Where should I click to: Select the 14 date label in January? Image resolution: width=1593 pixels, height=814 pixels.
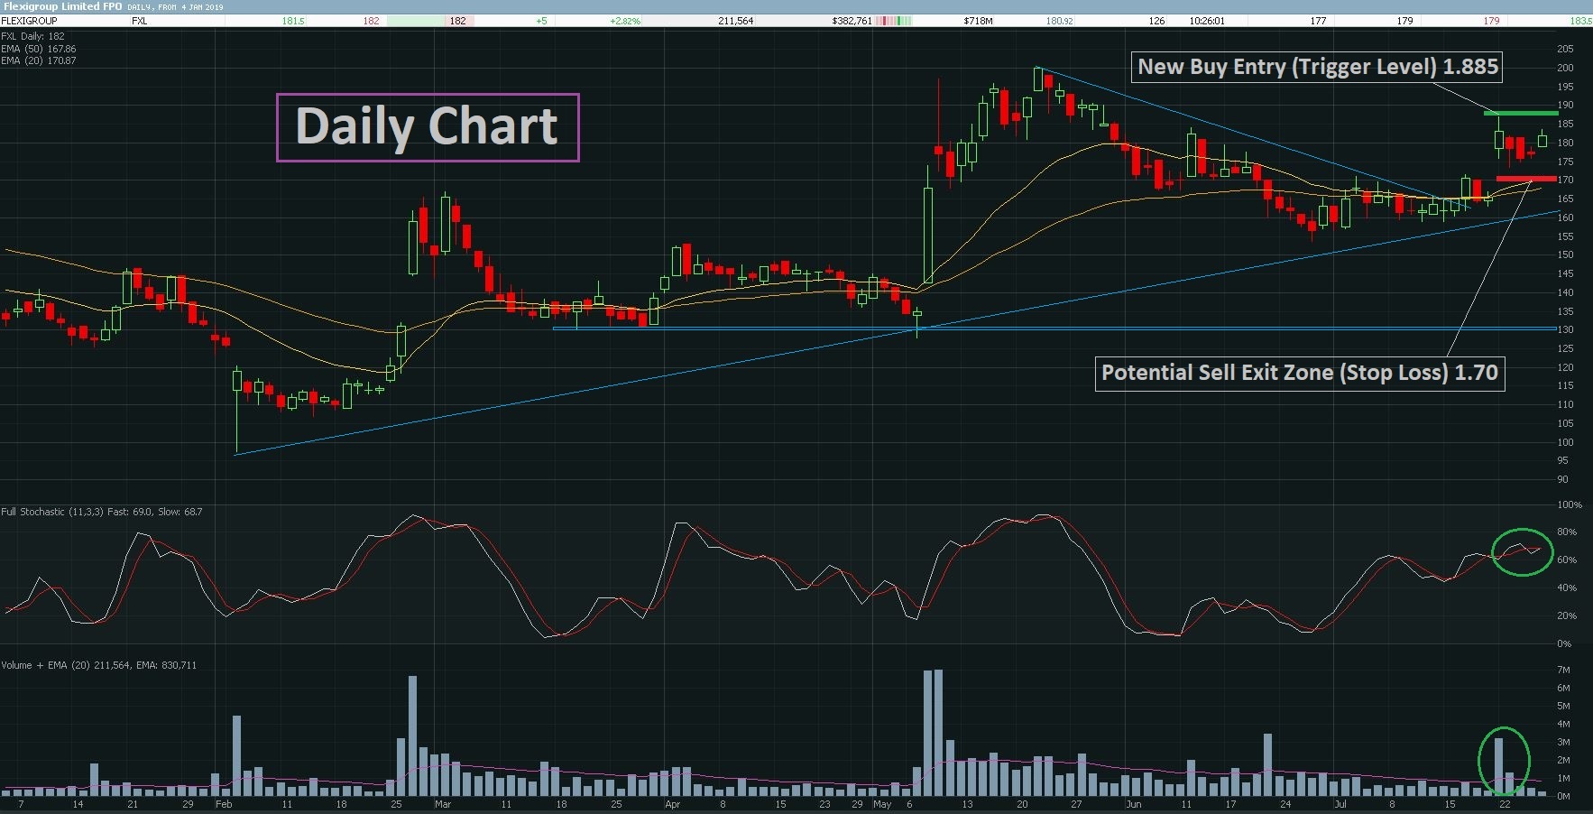click(x=78, y=804)
